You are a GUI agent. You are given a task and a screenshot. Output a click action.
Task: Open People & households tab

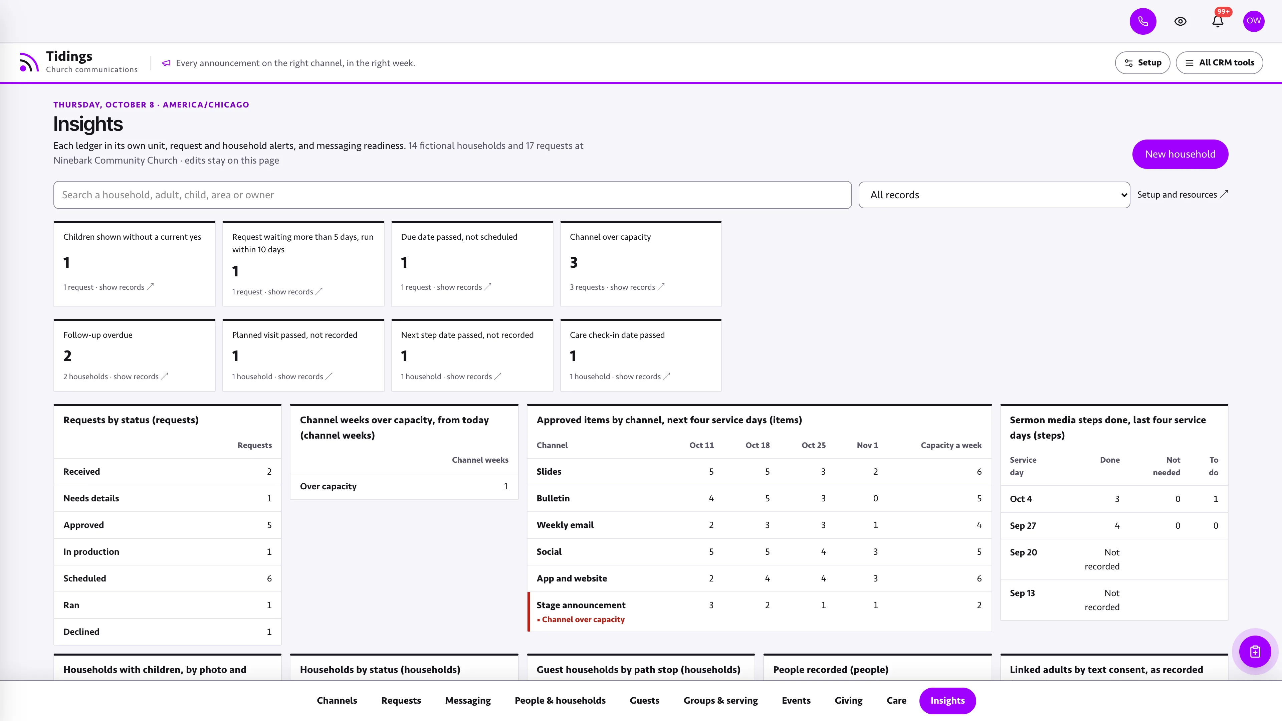tap(560, 701)
